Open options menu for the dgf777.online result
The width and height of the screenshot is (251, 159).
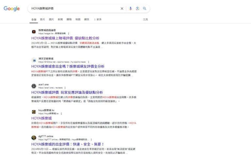(x=91, y=140)
